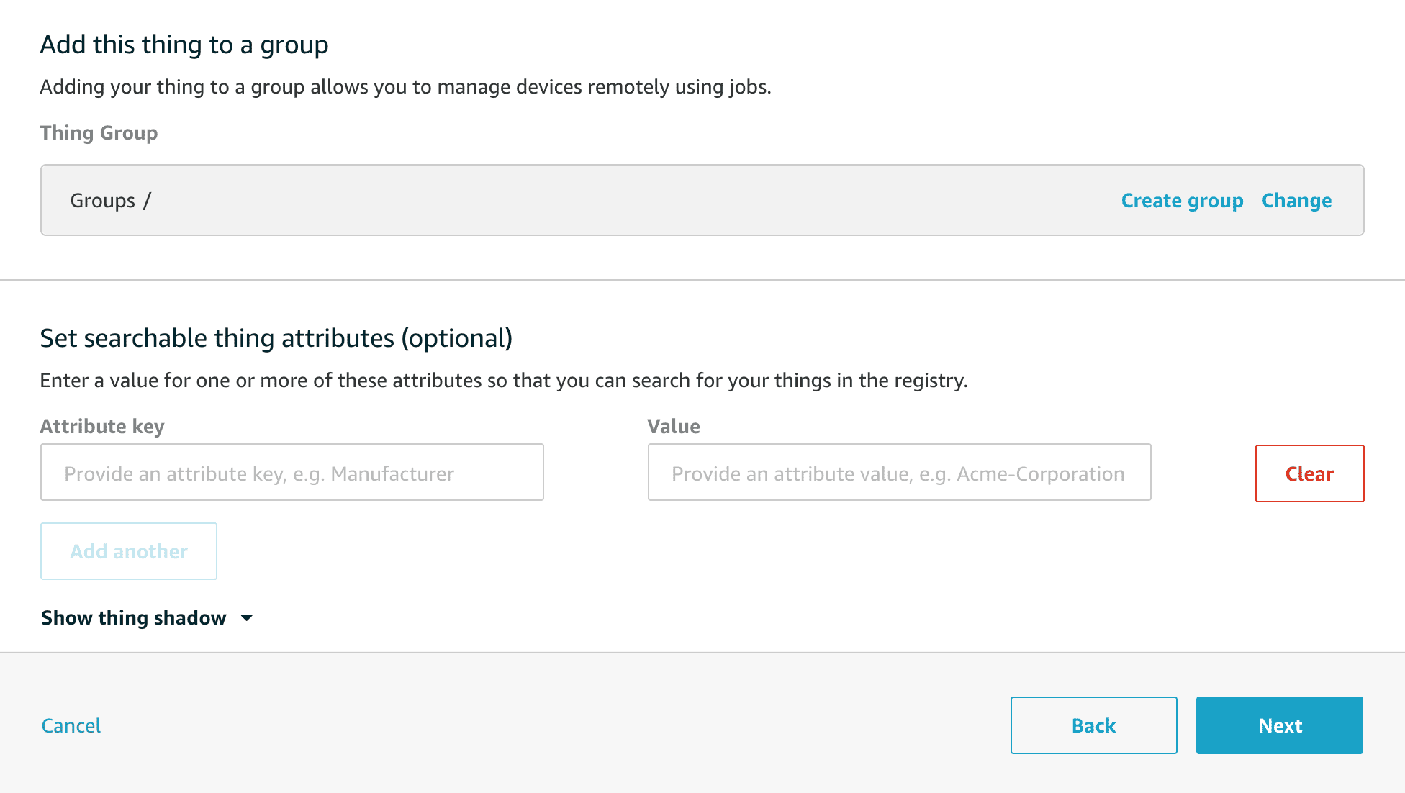Viewport: 1405px width, 793px height.
Task: Go Back to the previous step
Action: click(x=1093, y=725)
